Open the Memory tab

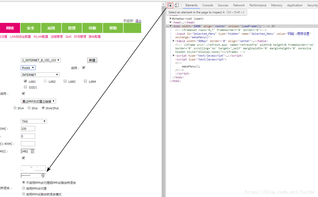277,5
